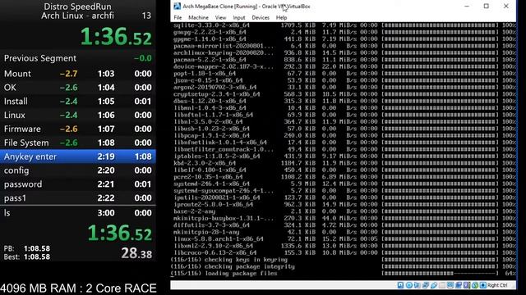Click the Right Ctrl host key label
Screen dimensions: 526x295
point(497,285)
